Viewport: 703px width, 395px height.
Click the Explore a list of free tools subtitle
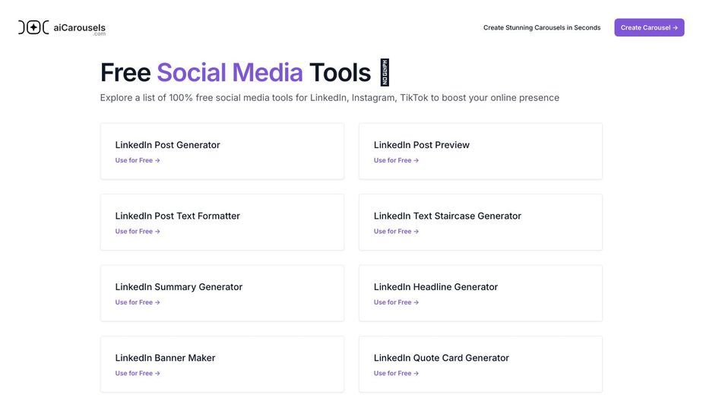click(330, 98)
